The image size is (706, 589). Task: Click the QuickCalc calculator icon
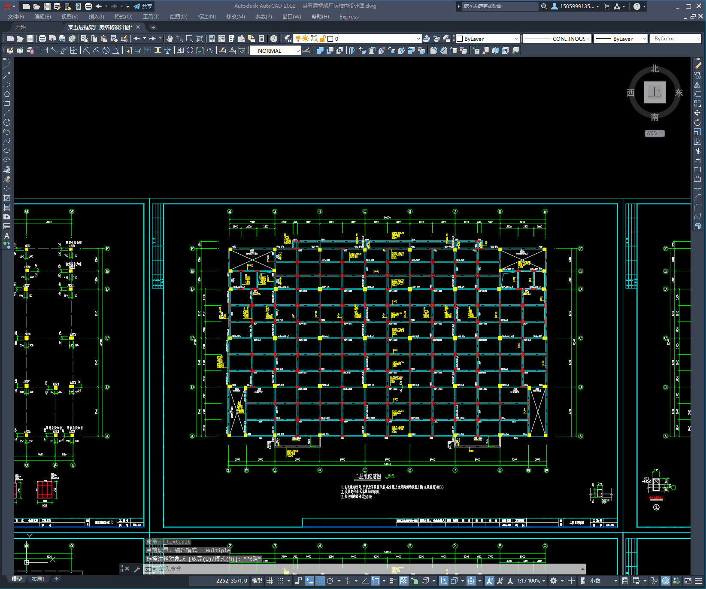261,39
